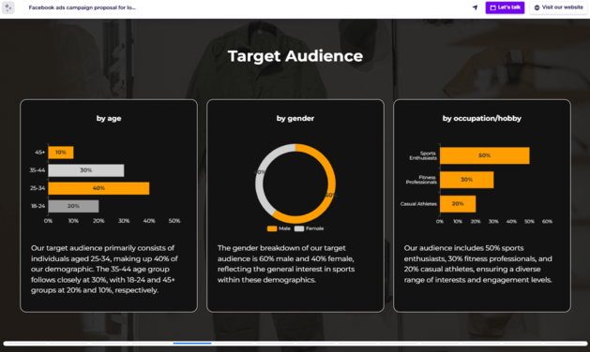This screenshot has width=590, height=352.
Task: Click the Target Audience heading
Action: coord(295,56)
